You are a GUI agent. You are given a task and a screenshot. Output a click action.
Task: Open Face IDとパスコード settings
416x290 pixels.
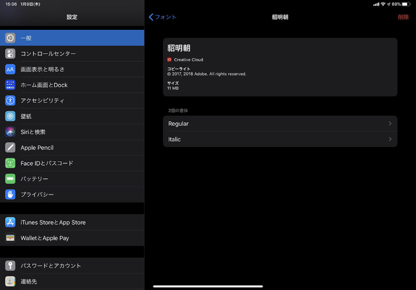pyautogui.click(x=72, y=163)
